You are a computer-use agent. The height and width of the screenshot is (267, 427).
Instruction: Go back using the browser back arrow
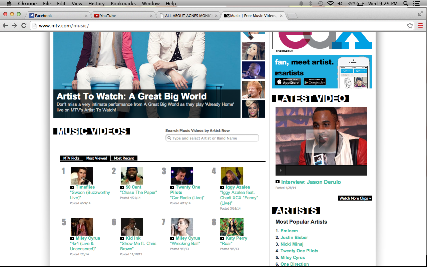coord(5,26)
